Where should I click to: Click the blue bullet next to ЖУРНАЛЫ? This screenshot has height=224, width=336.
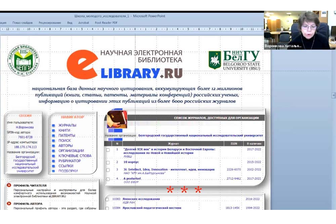53,125
